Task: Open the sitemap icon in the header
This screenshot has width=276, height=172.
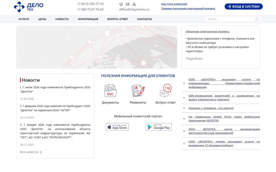Action: tap(134, 4)
